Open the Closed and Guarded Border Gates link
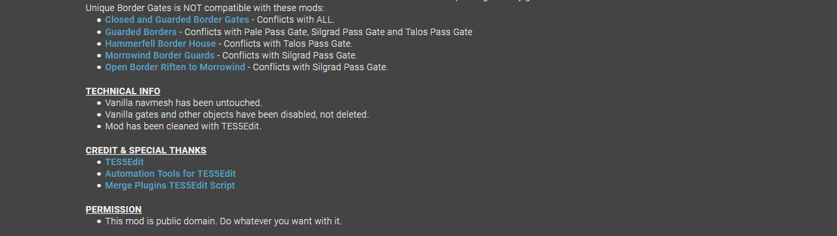Image resolution: width=837 pixels, height=236 pixels. pos(177,20)
